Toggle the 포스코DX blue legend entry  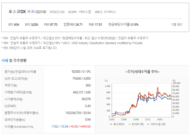117,124
